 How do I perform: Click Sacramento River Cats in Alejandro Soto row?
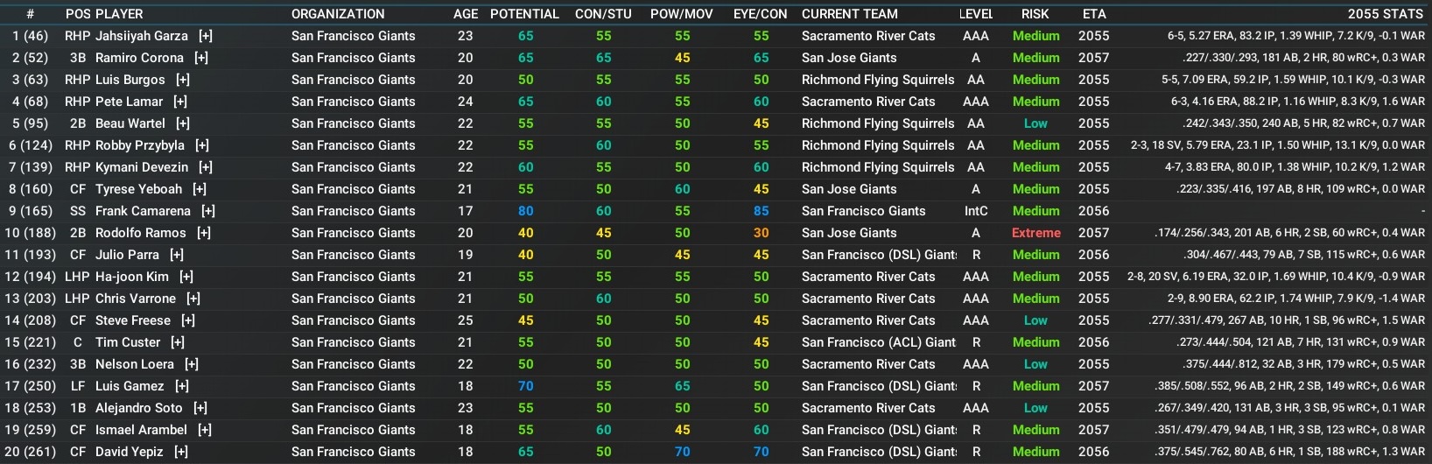pyautogui.click(x=868, y=408)
